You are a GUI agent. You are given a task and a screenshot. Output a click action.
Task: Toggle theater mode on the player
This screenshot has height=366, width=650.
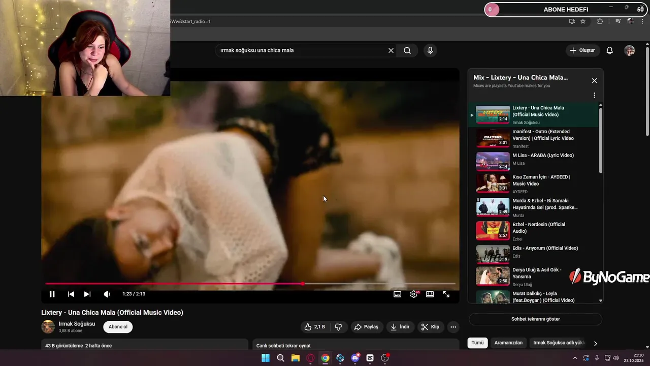pyautogui.click(x=430, y=294)
